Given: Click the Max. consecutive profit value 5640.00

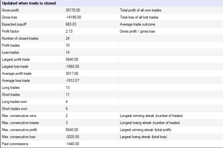Looking at the screenshot, I should click(x=72, y=130).
